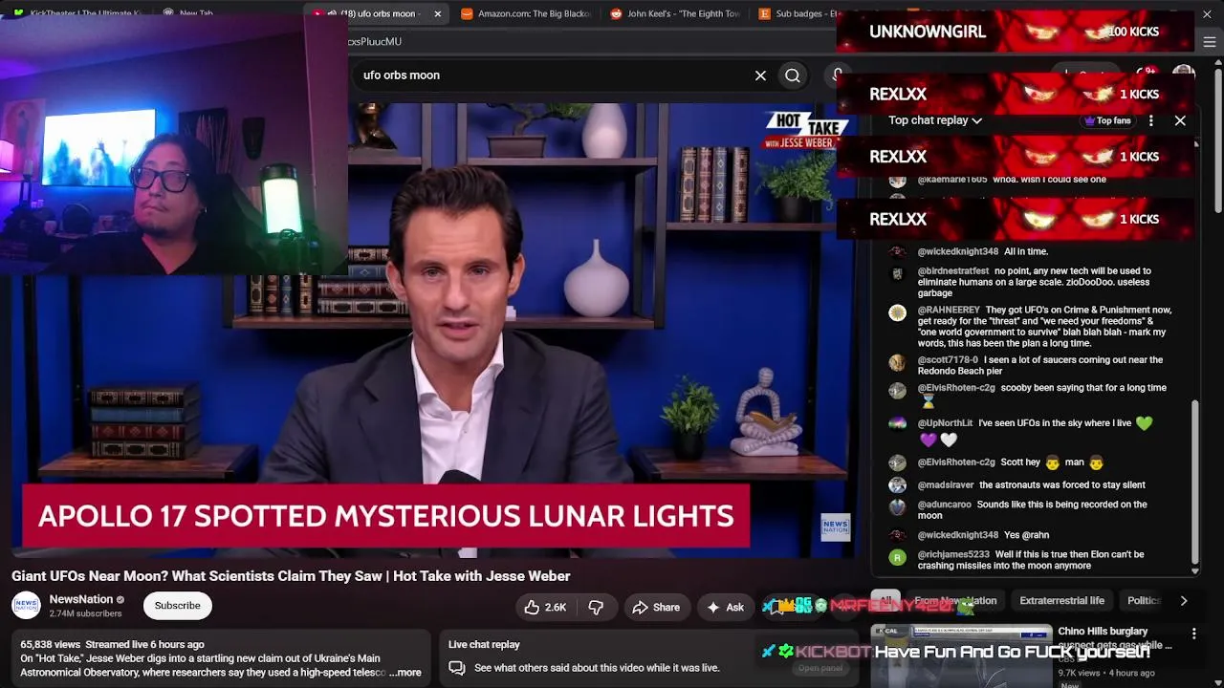Open the NewsNation channel avatar
This screenshot has width=1224, height=688.
coord(26,606)
